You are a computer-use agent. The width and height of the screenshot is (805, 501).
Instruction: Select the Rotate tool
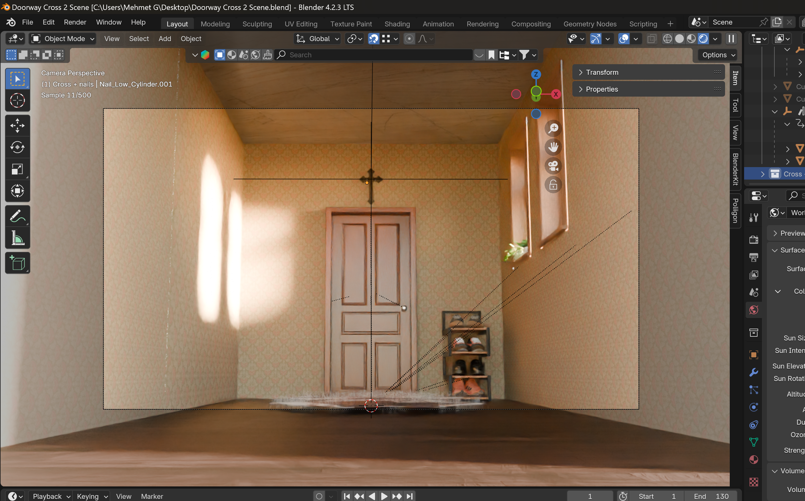[17, 147]
